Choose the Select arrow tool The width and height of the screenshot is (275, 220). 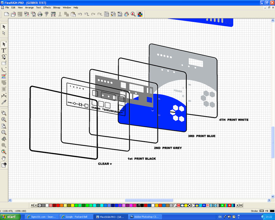(x=4, y=27)
